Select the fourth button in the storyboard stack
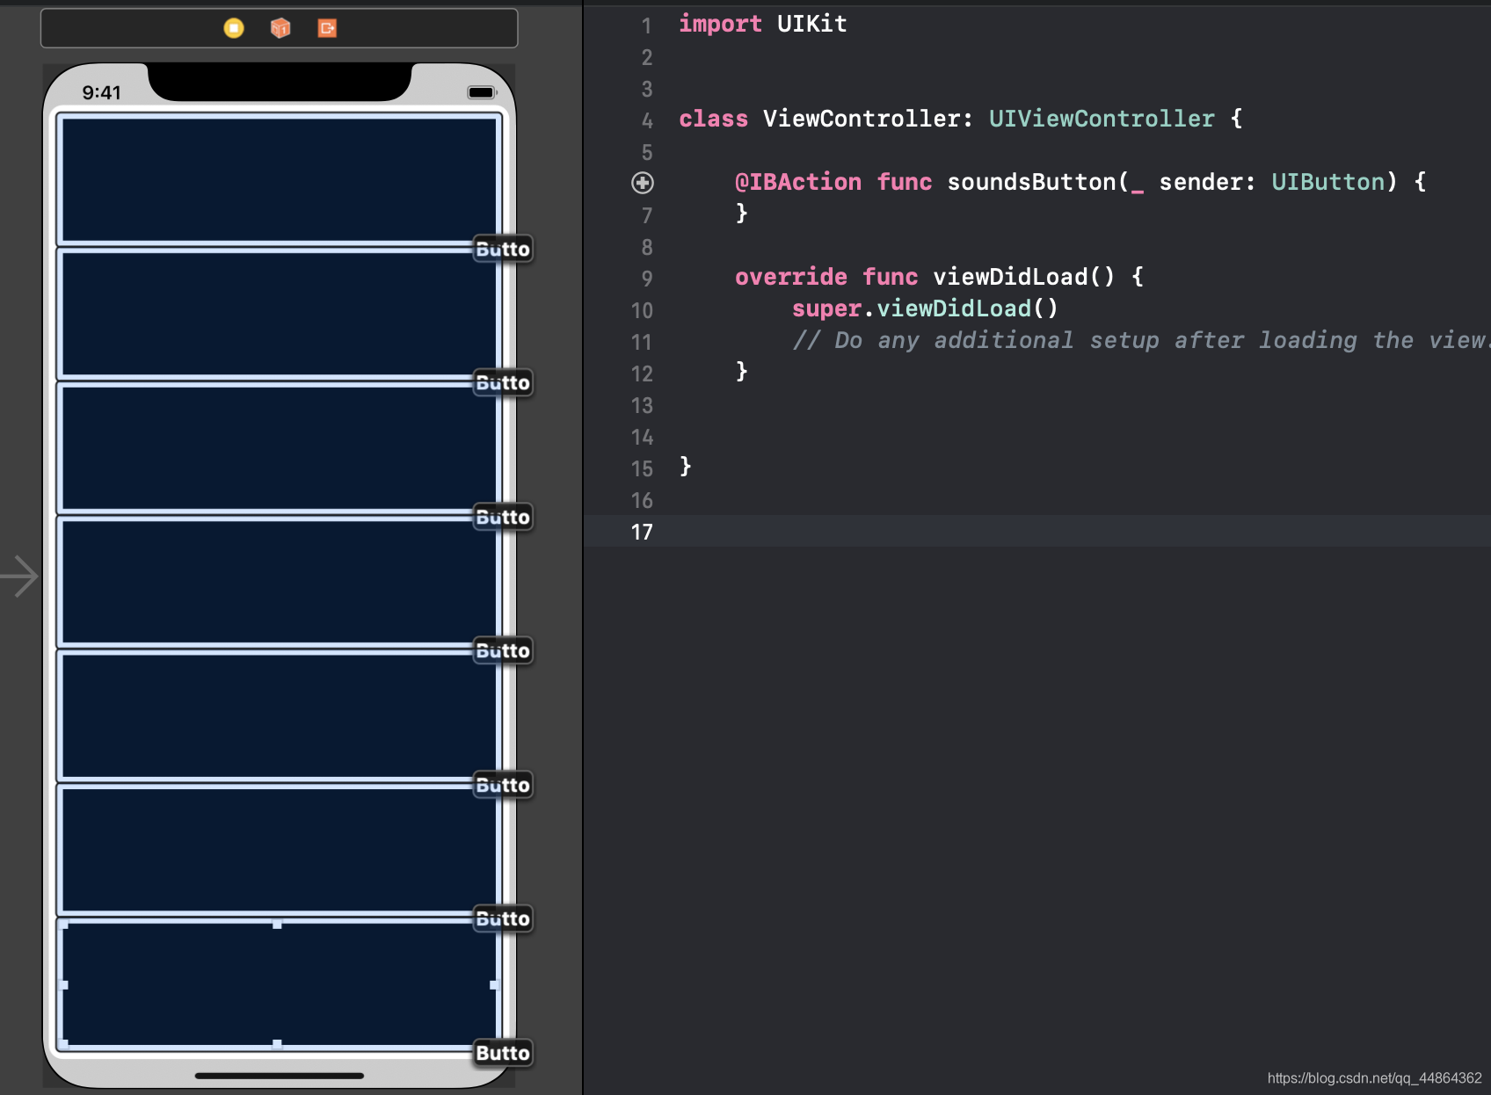1491x1095 pixels. coord(280,582)
